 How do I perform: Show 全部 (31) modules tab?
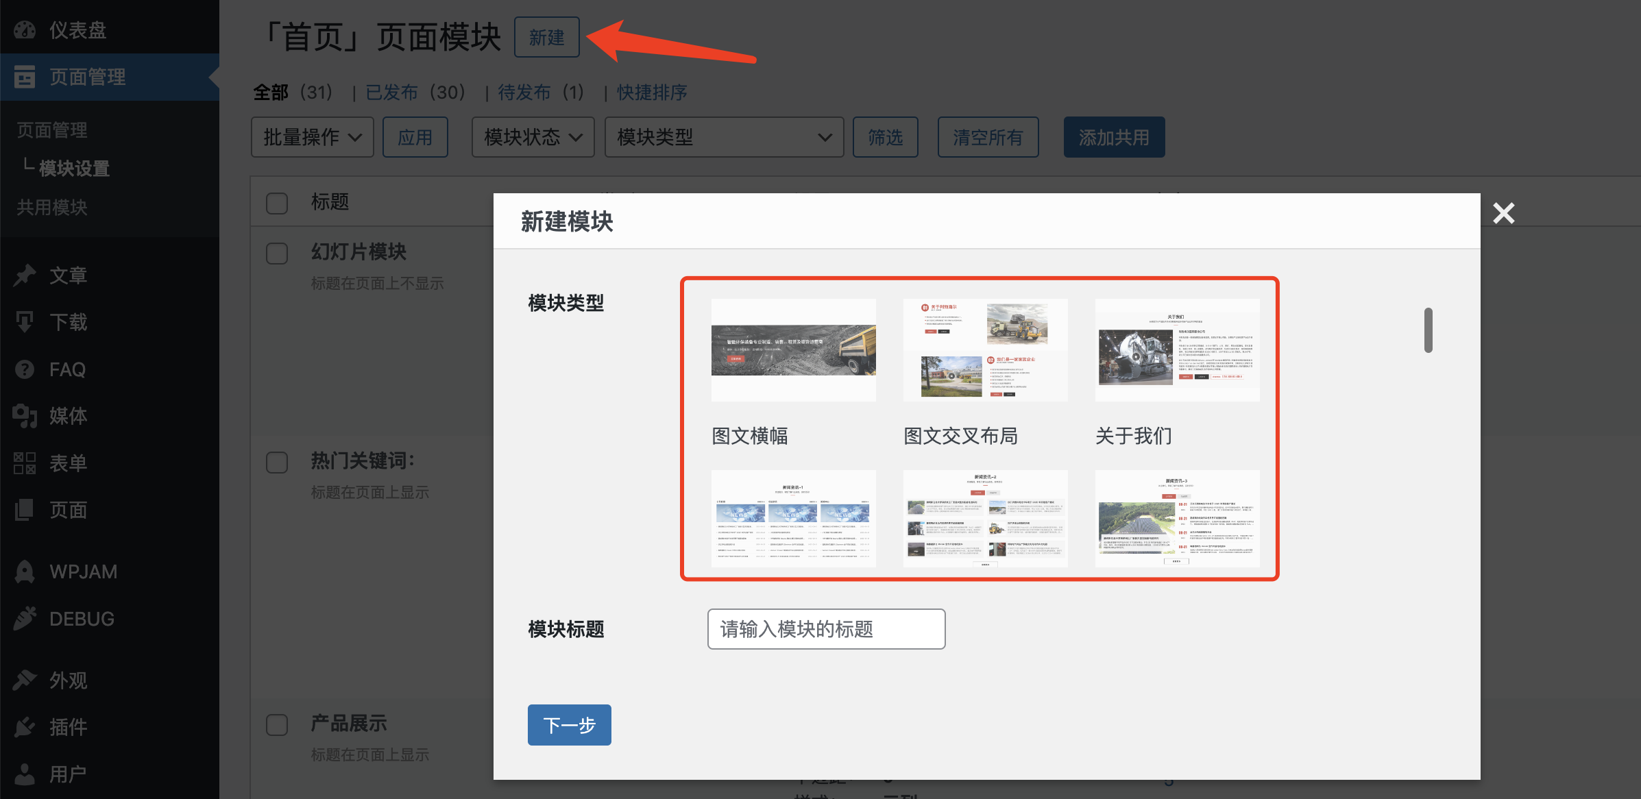[x=293, y=92]
